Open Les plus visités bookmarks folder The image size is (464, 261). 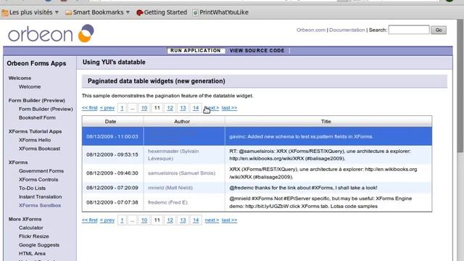coord(30,12)
